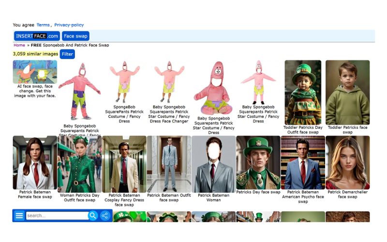The image size is (387, 242).
Task: Open Patrick Bateman Cosplay thumbnail
Action: (124, 164)
